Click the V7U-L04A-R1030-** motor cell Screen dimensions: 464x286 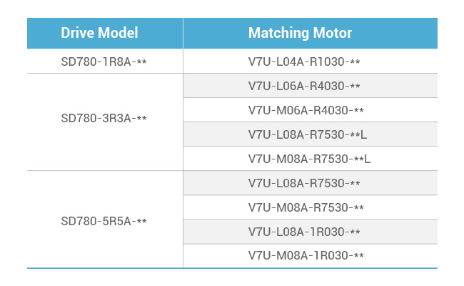(x=304, y=61)
